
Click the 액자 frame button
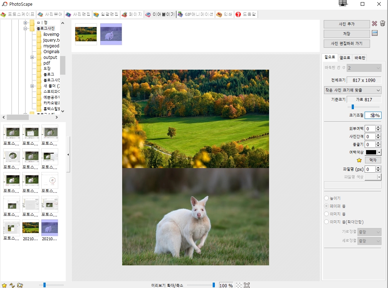point(373,160)
